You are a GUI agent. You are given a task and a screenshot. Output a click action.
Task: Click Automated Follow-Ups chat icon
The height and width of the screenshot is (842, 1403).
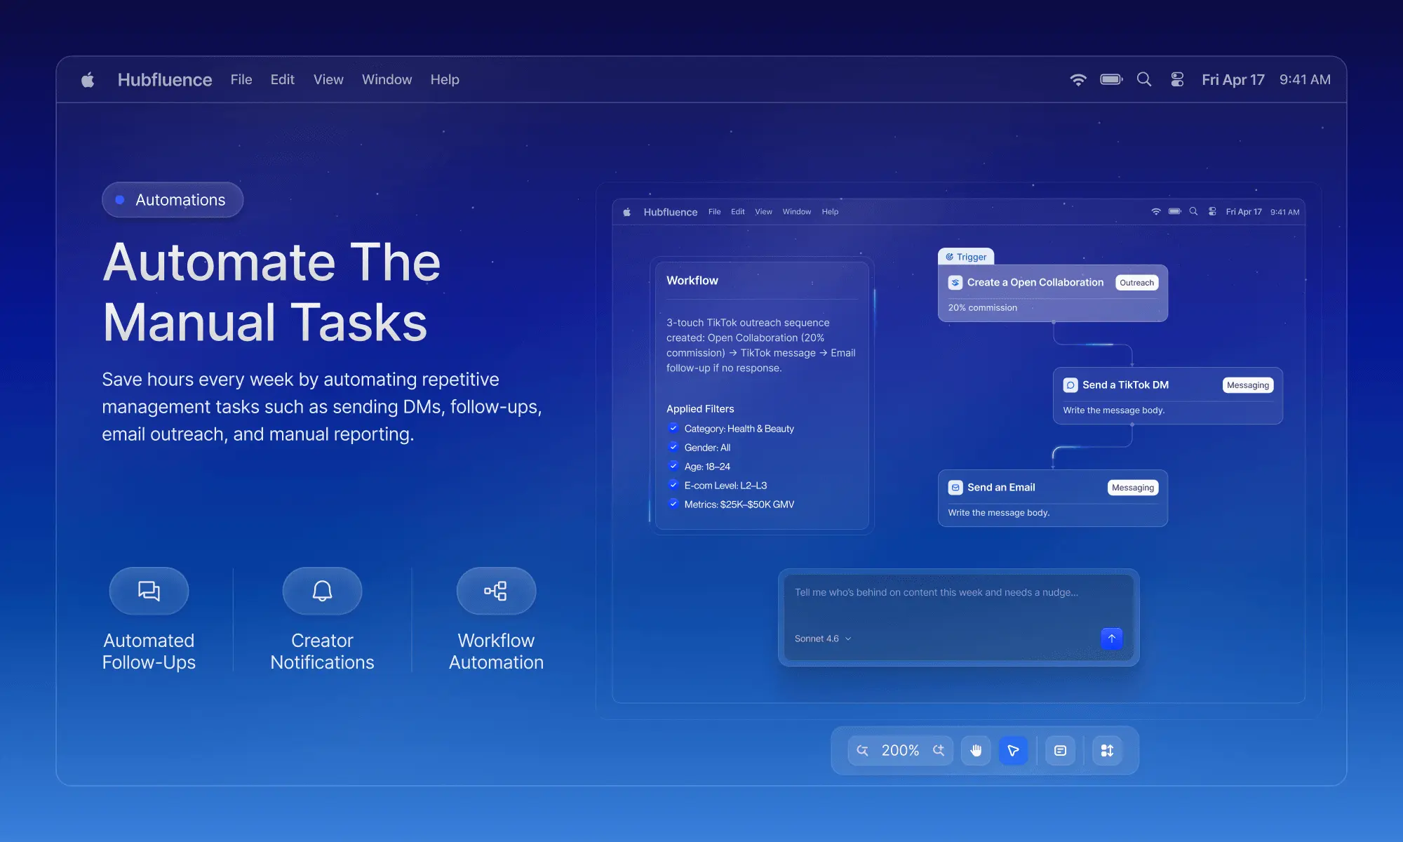(149, 591)
